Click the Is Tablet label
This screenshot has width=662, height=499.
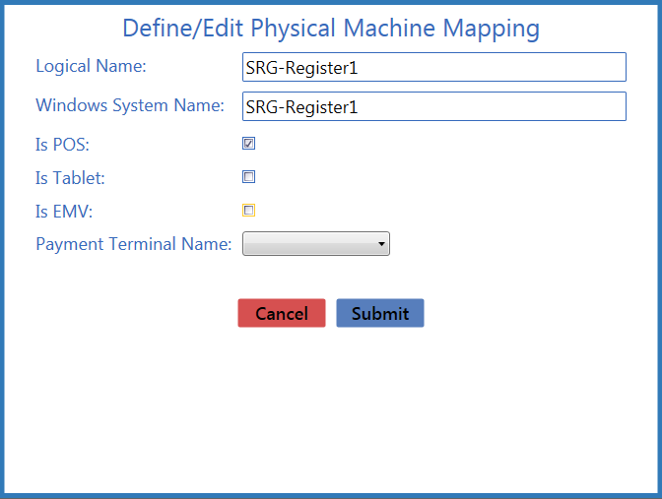click(x=70, y=178)
